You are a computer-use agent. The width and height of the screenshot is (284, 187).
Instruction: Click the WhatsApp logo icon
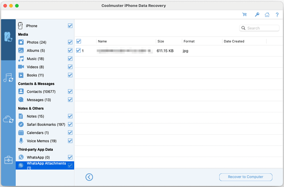click(21, 157)
